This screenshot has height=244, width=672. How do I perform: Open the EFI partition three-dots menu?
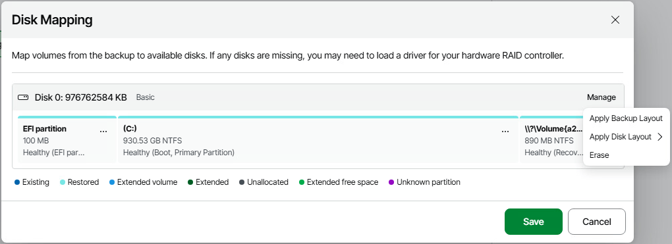103,132
